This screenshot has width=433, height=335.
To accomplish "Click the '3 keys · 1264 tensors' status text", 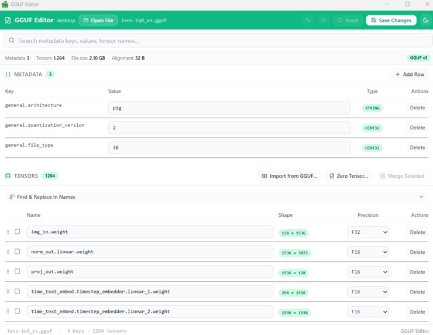I will tap(97, 331).
